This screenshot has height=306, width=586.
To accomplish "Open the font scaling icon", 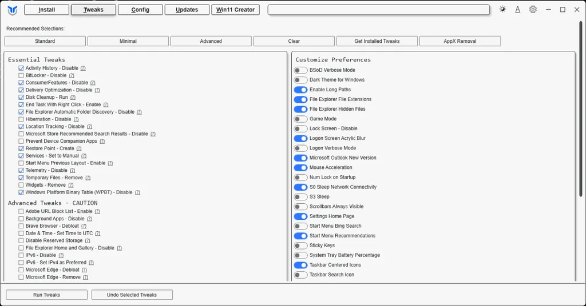I will pos(517,10).
